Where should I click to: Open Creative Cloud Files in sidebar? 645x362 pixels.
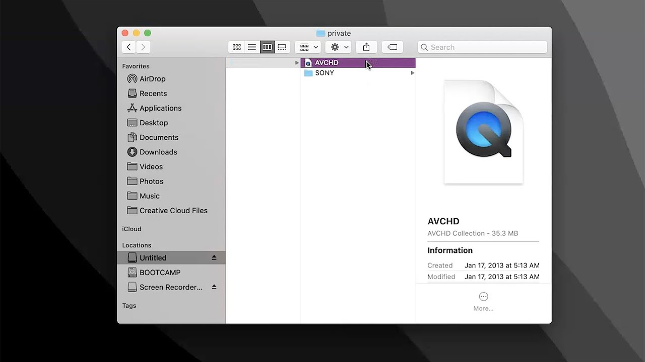click(x=171, y=211)
